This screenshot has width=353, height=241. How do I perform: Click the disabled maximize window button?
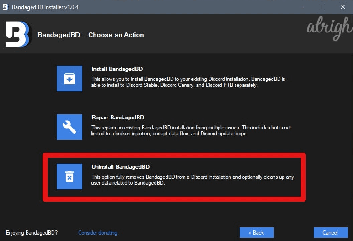coord(322,7)
